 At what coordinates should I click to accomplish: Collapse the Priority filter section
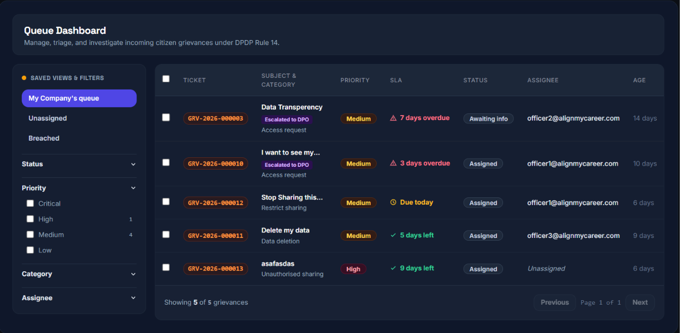tap(79, 188)
